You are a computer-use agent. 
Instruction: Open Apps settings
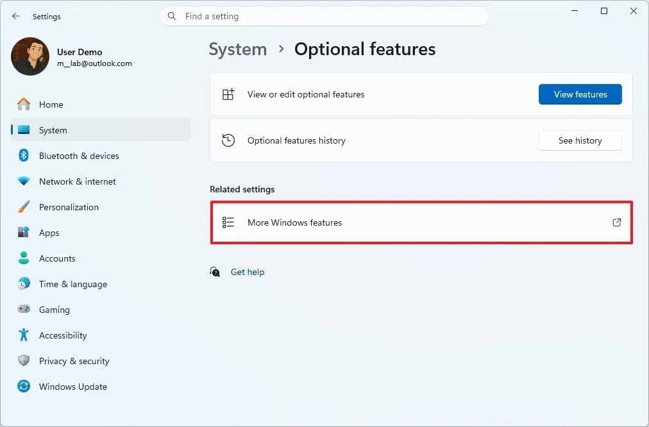(49, 232)
